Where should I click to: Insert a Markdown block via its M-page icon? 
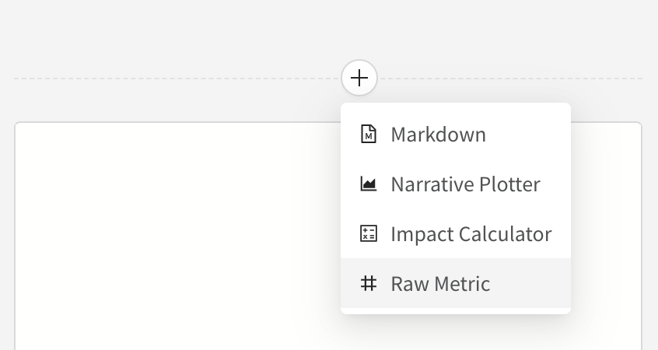click(x=369, y=135)
